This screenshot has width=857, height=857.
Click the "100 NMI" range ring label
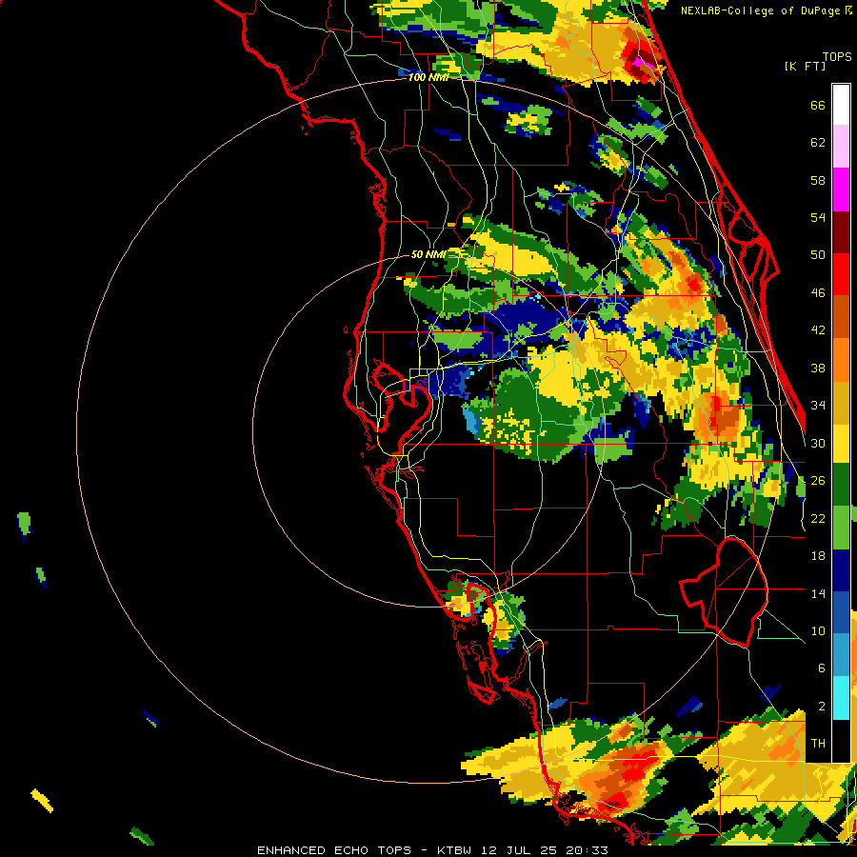point(428,77)
